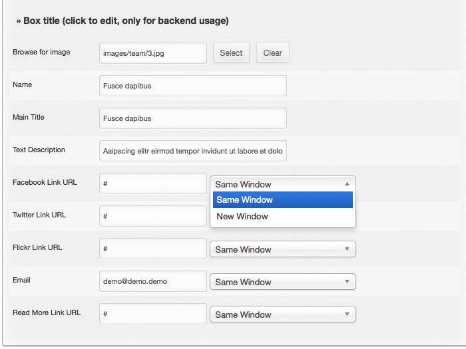Click the Browse for image label

tap(41, 52)
